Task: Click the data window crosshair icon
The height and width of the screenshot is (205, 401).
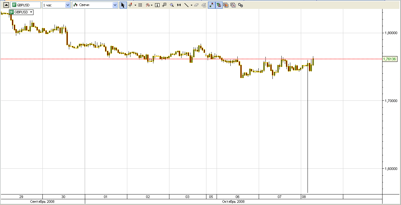Action: (x=164, y=5)
